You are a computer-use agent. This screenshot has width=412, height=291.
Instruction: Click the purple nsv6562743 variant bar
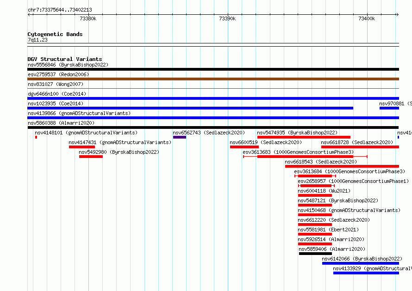[180, 137]
